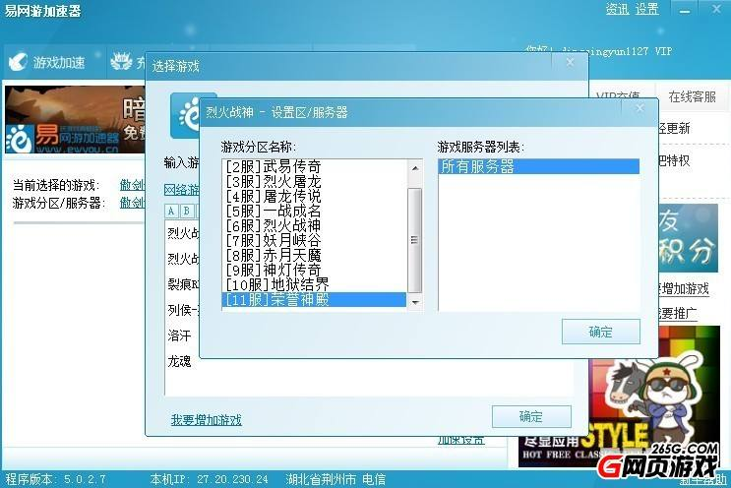Click the 游戏分区/服务器 link value
Viewport: 731px width, 488px height.
coord(133,203)
